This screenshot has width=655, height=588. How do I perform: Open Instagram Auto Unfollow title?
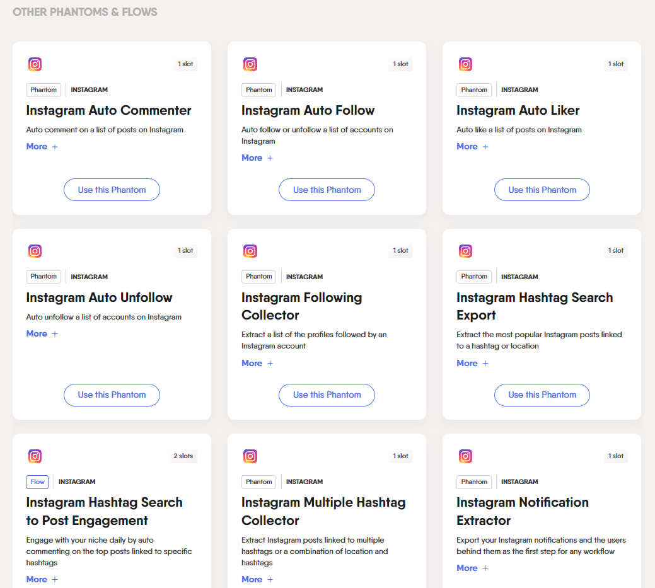point(99,297)
